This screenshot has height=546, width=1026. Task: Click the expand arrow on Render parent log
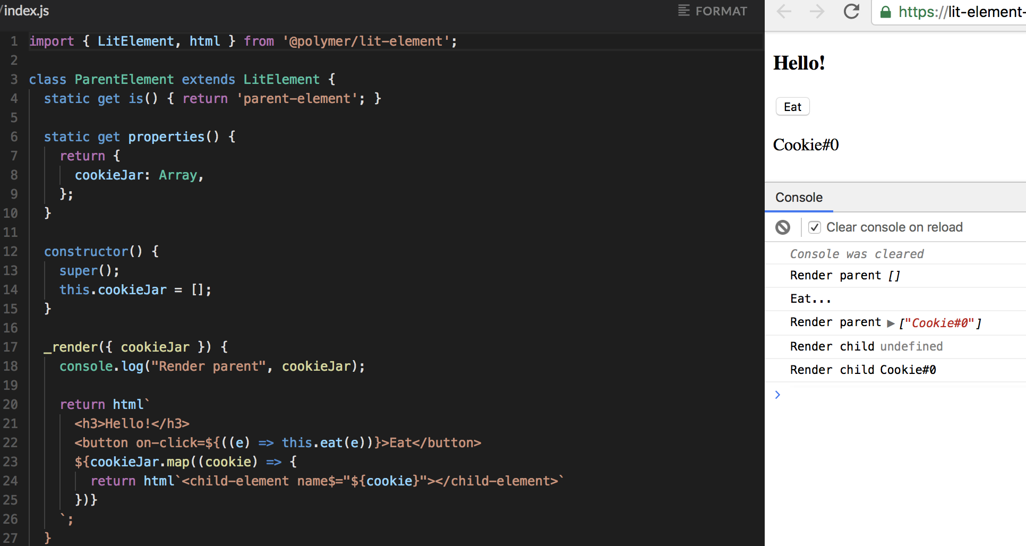(x=892, y=323)
